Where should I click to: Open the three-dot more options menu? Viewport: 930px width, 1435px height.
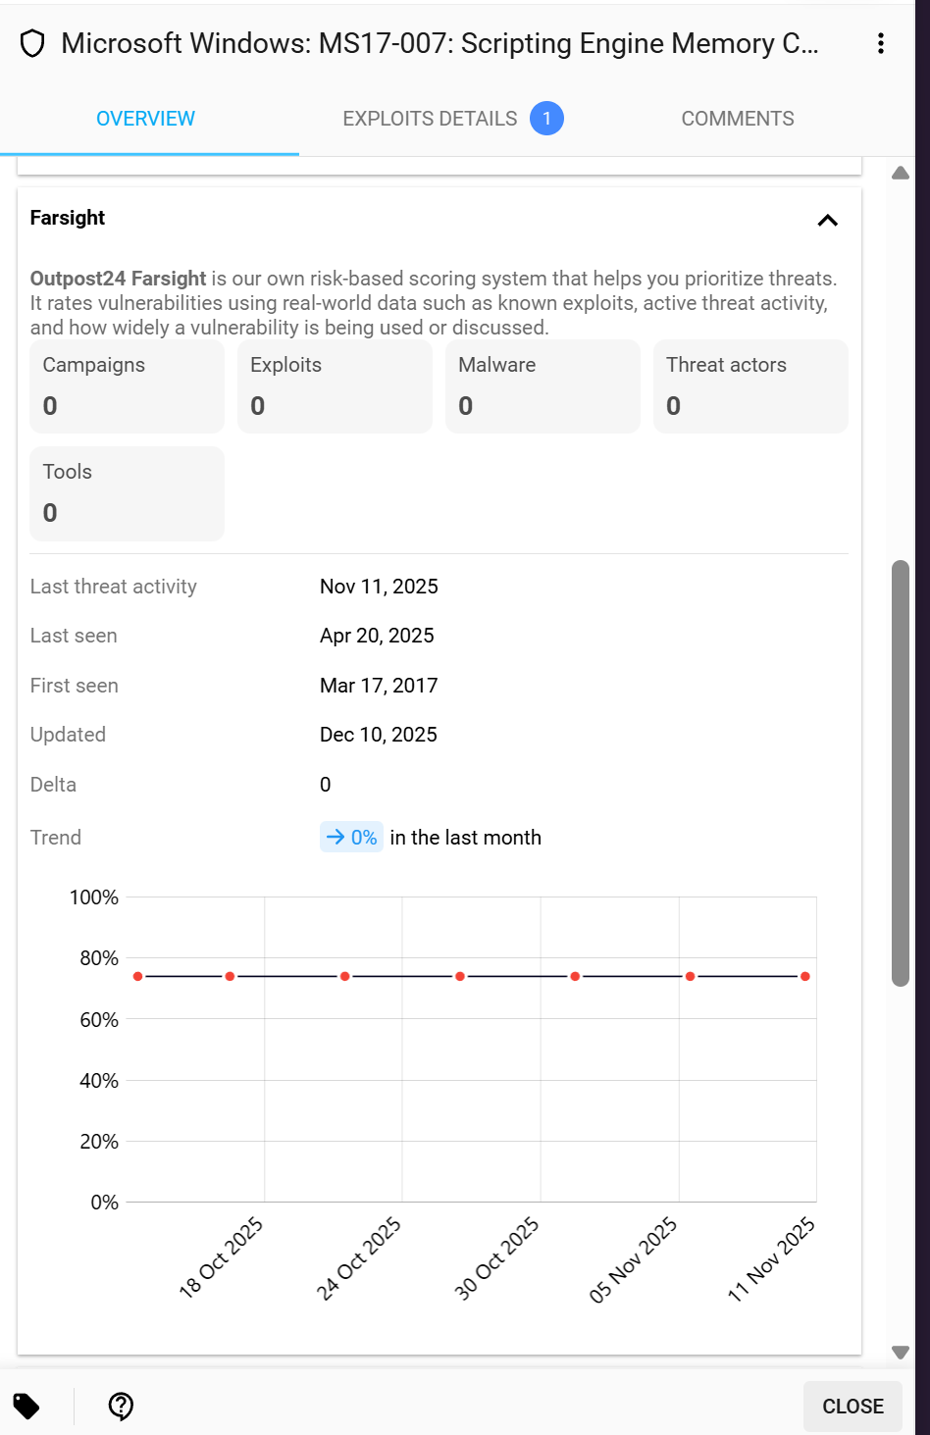click(881, 43)
